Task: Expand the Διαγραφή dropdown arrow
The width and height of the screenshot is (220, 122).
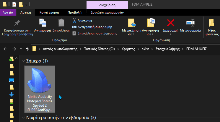Action: [170, 34]
